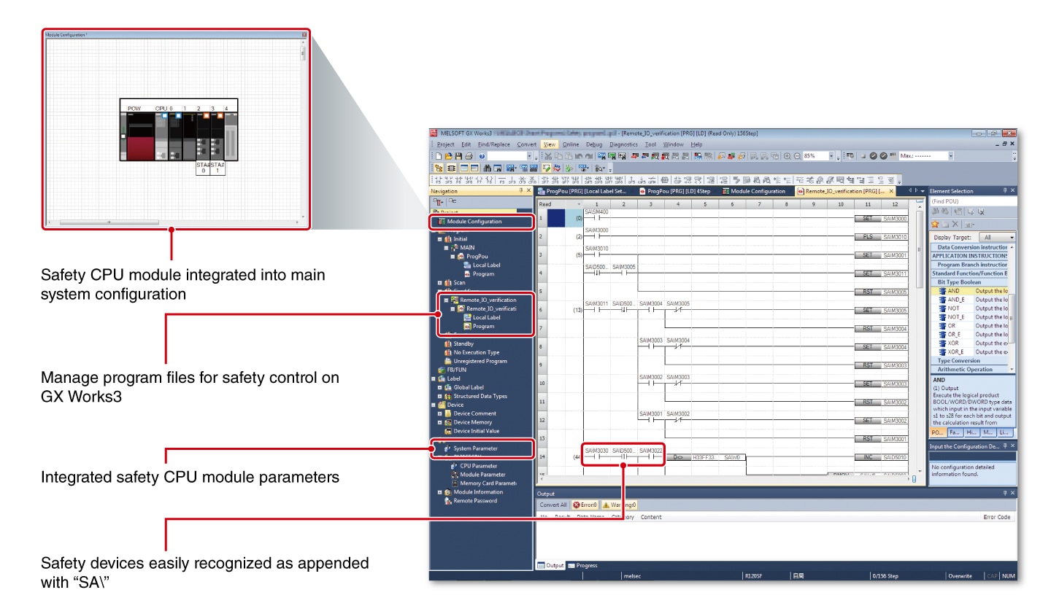Open the 85% zoom level dropdown

[831, 156]
